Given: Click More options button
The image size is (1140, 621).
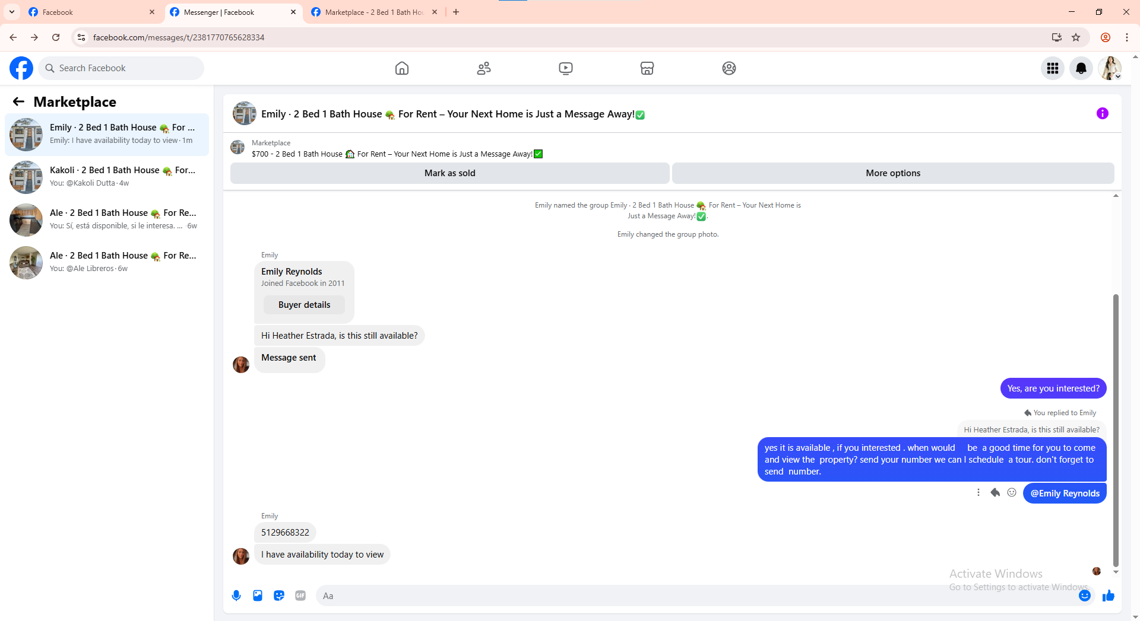Looking at the screenshot, I should click(893, 173).
